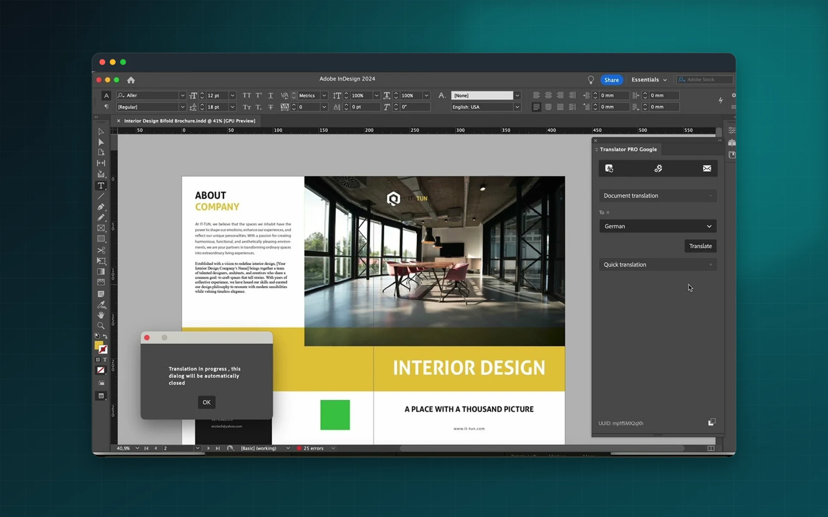Select the Page tool
This screenshot has width=828, height=517.
(x=101, y=153)
